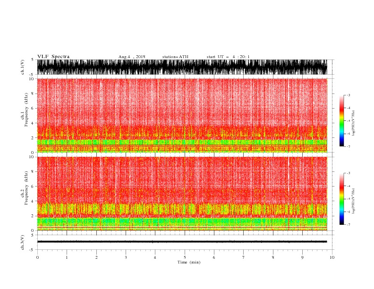
Task: Select the log(PSD) label beside ch.1 color bar
Action: point(354,123)
